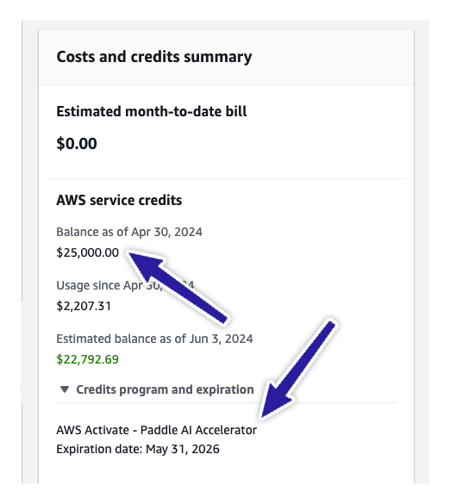The image size is (450, 504).
Task: Select Estimated balance as of Jun 3 label
Action: [x=154, y=339]
